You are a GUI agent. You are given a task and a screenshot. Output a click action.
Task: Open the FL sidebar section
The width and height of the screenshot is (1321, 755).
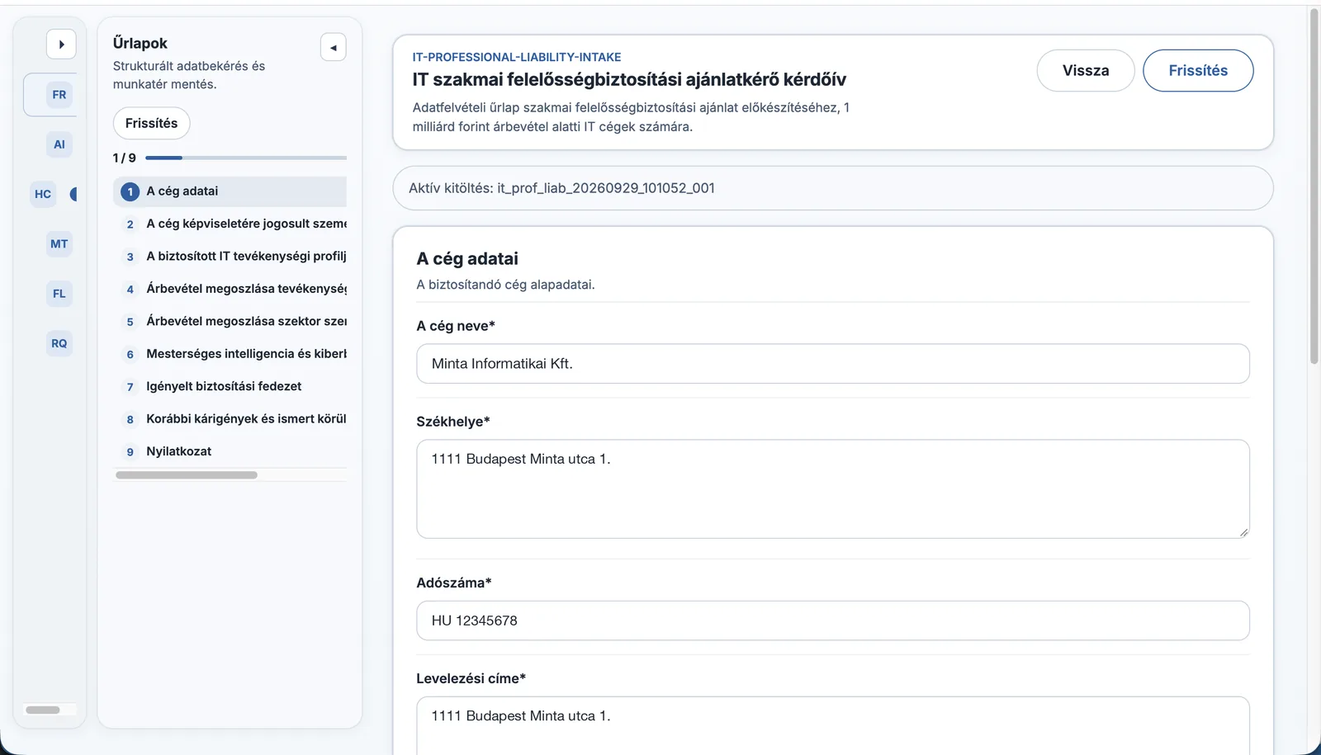[59, 293]
